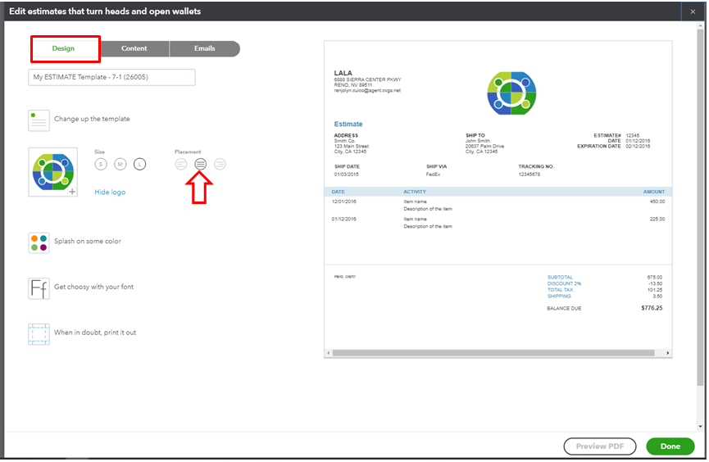709x462 pixels.
Task: Click the Preview PDF button
Action: click(600, 446)
